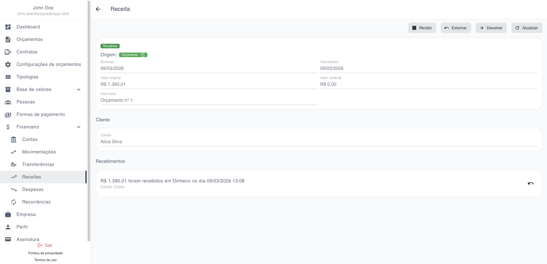This screenshot has width=547, height=264.
Task: Select Pessoas in the sidebar
Action: (43, 102)
